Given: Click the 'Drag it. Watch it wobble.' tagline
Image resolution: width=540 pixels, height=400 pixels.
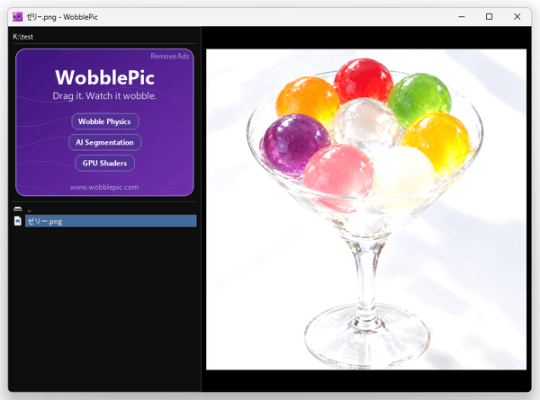Looking at the screenshot, I should point(104,96).
